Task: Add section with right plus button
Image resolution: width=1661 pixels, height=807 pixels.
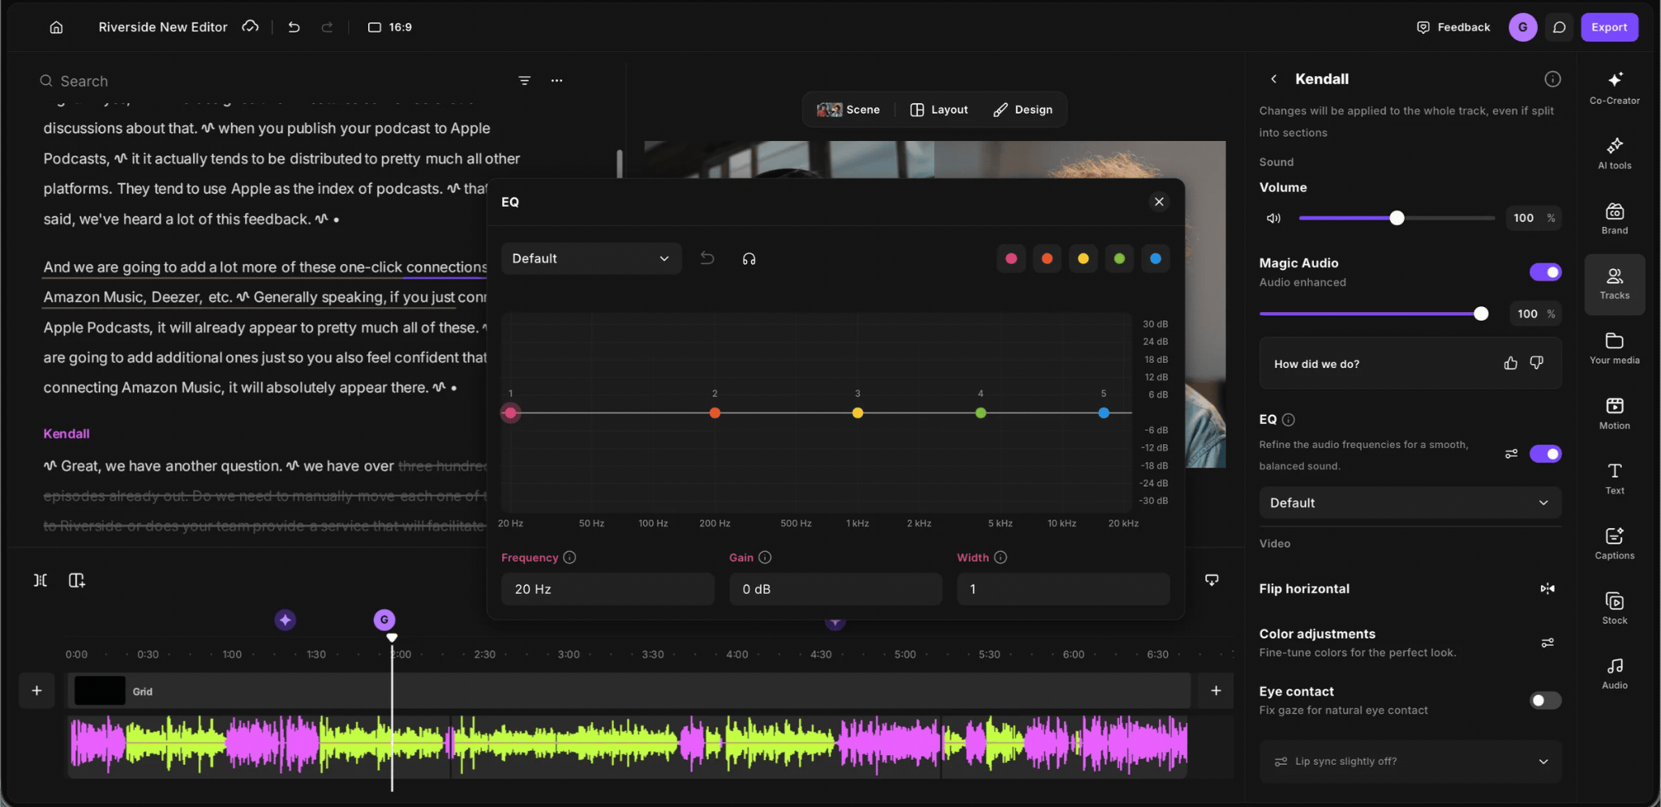Action: 1216,690
